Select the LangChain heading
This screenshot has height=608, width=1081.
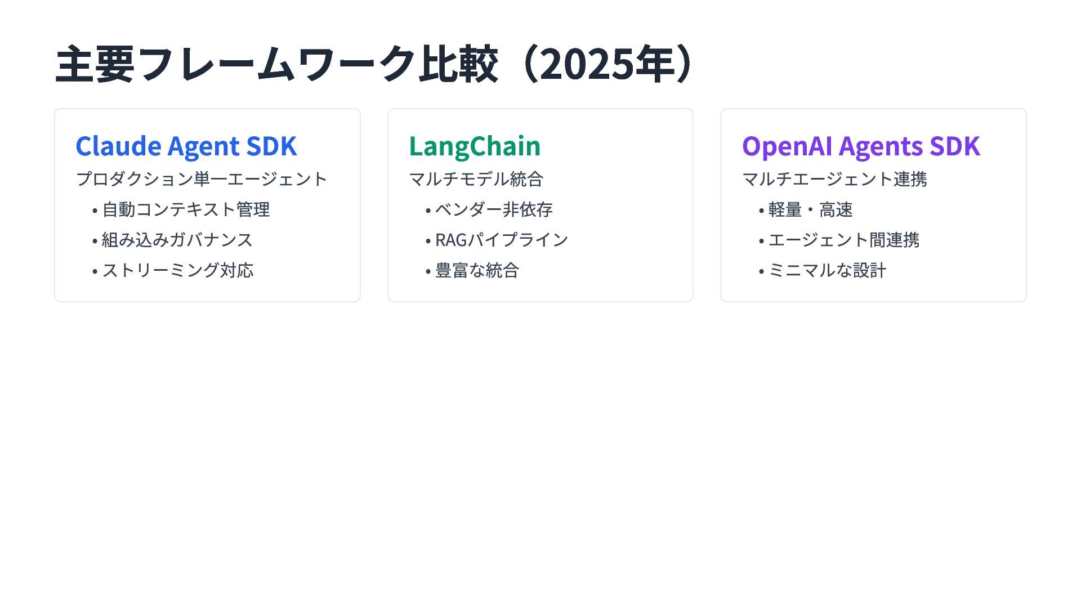(475, 146)
